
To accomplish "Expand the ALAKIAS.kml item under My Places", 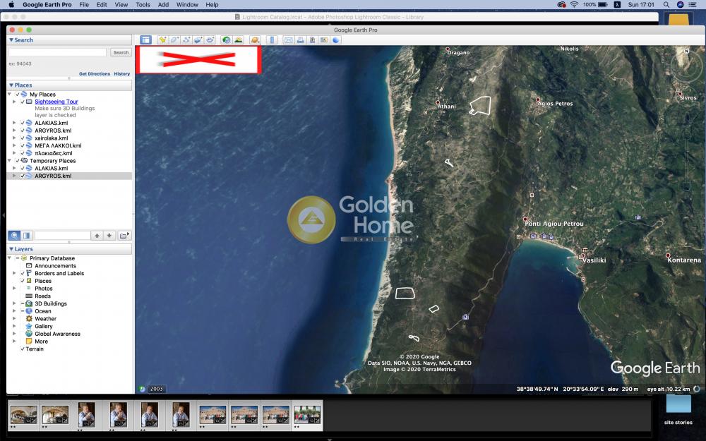I will 14,123.
